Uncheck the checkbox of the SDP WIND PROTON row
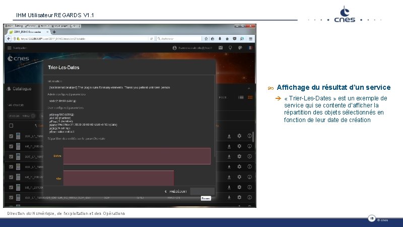Image resolution: width=403 pixels, height=227 pixels. coord(11,197)
